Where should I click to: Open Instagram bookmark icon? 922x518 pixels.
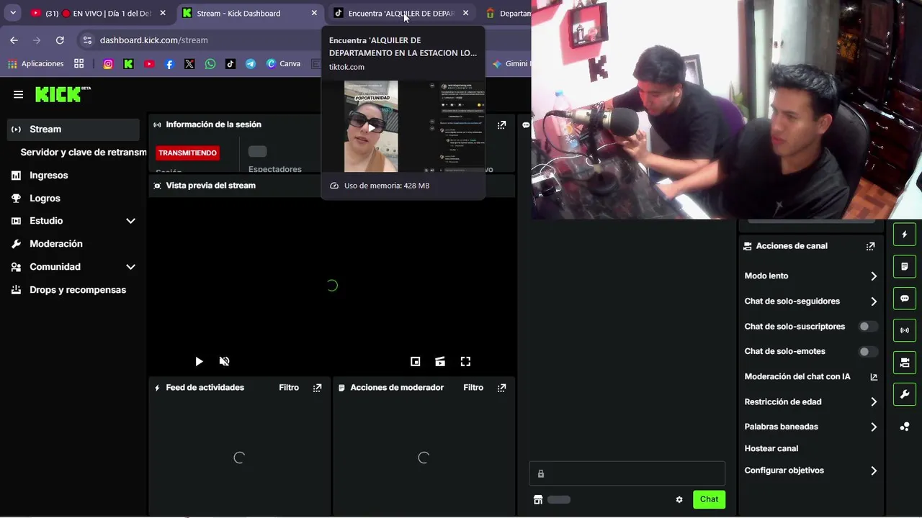click(x=108, y=64)
